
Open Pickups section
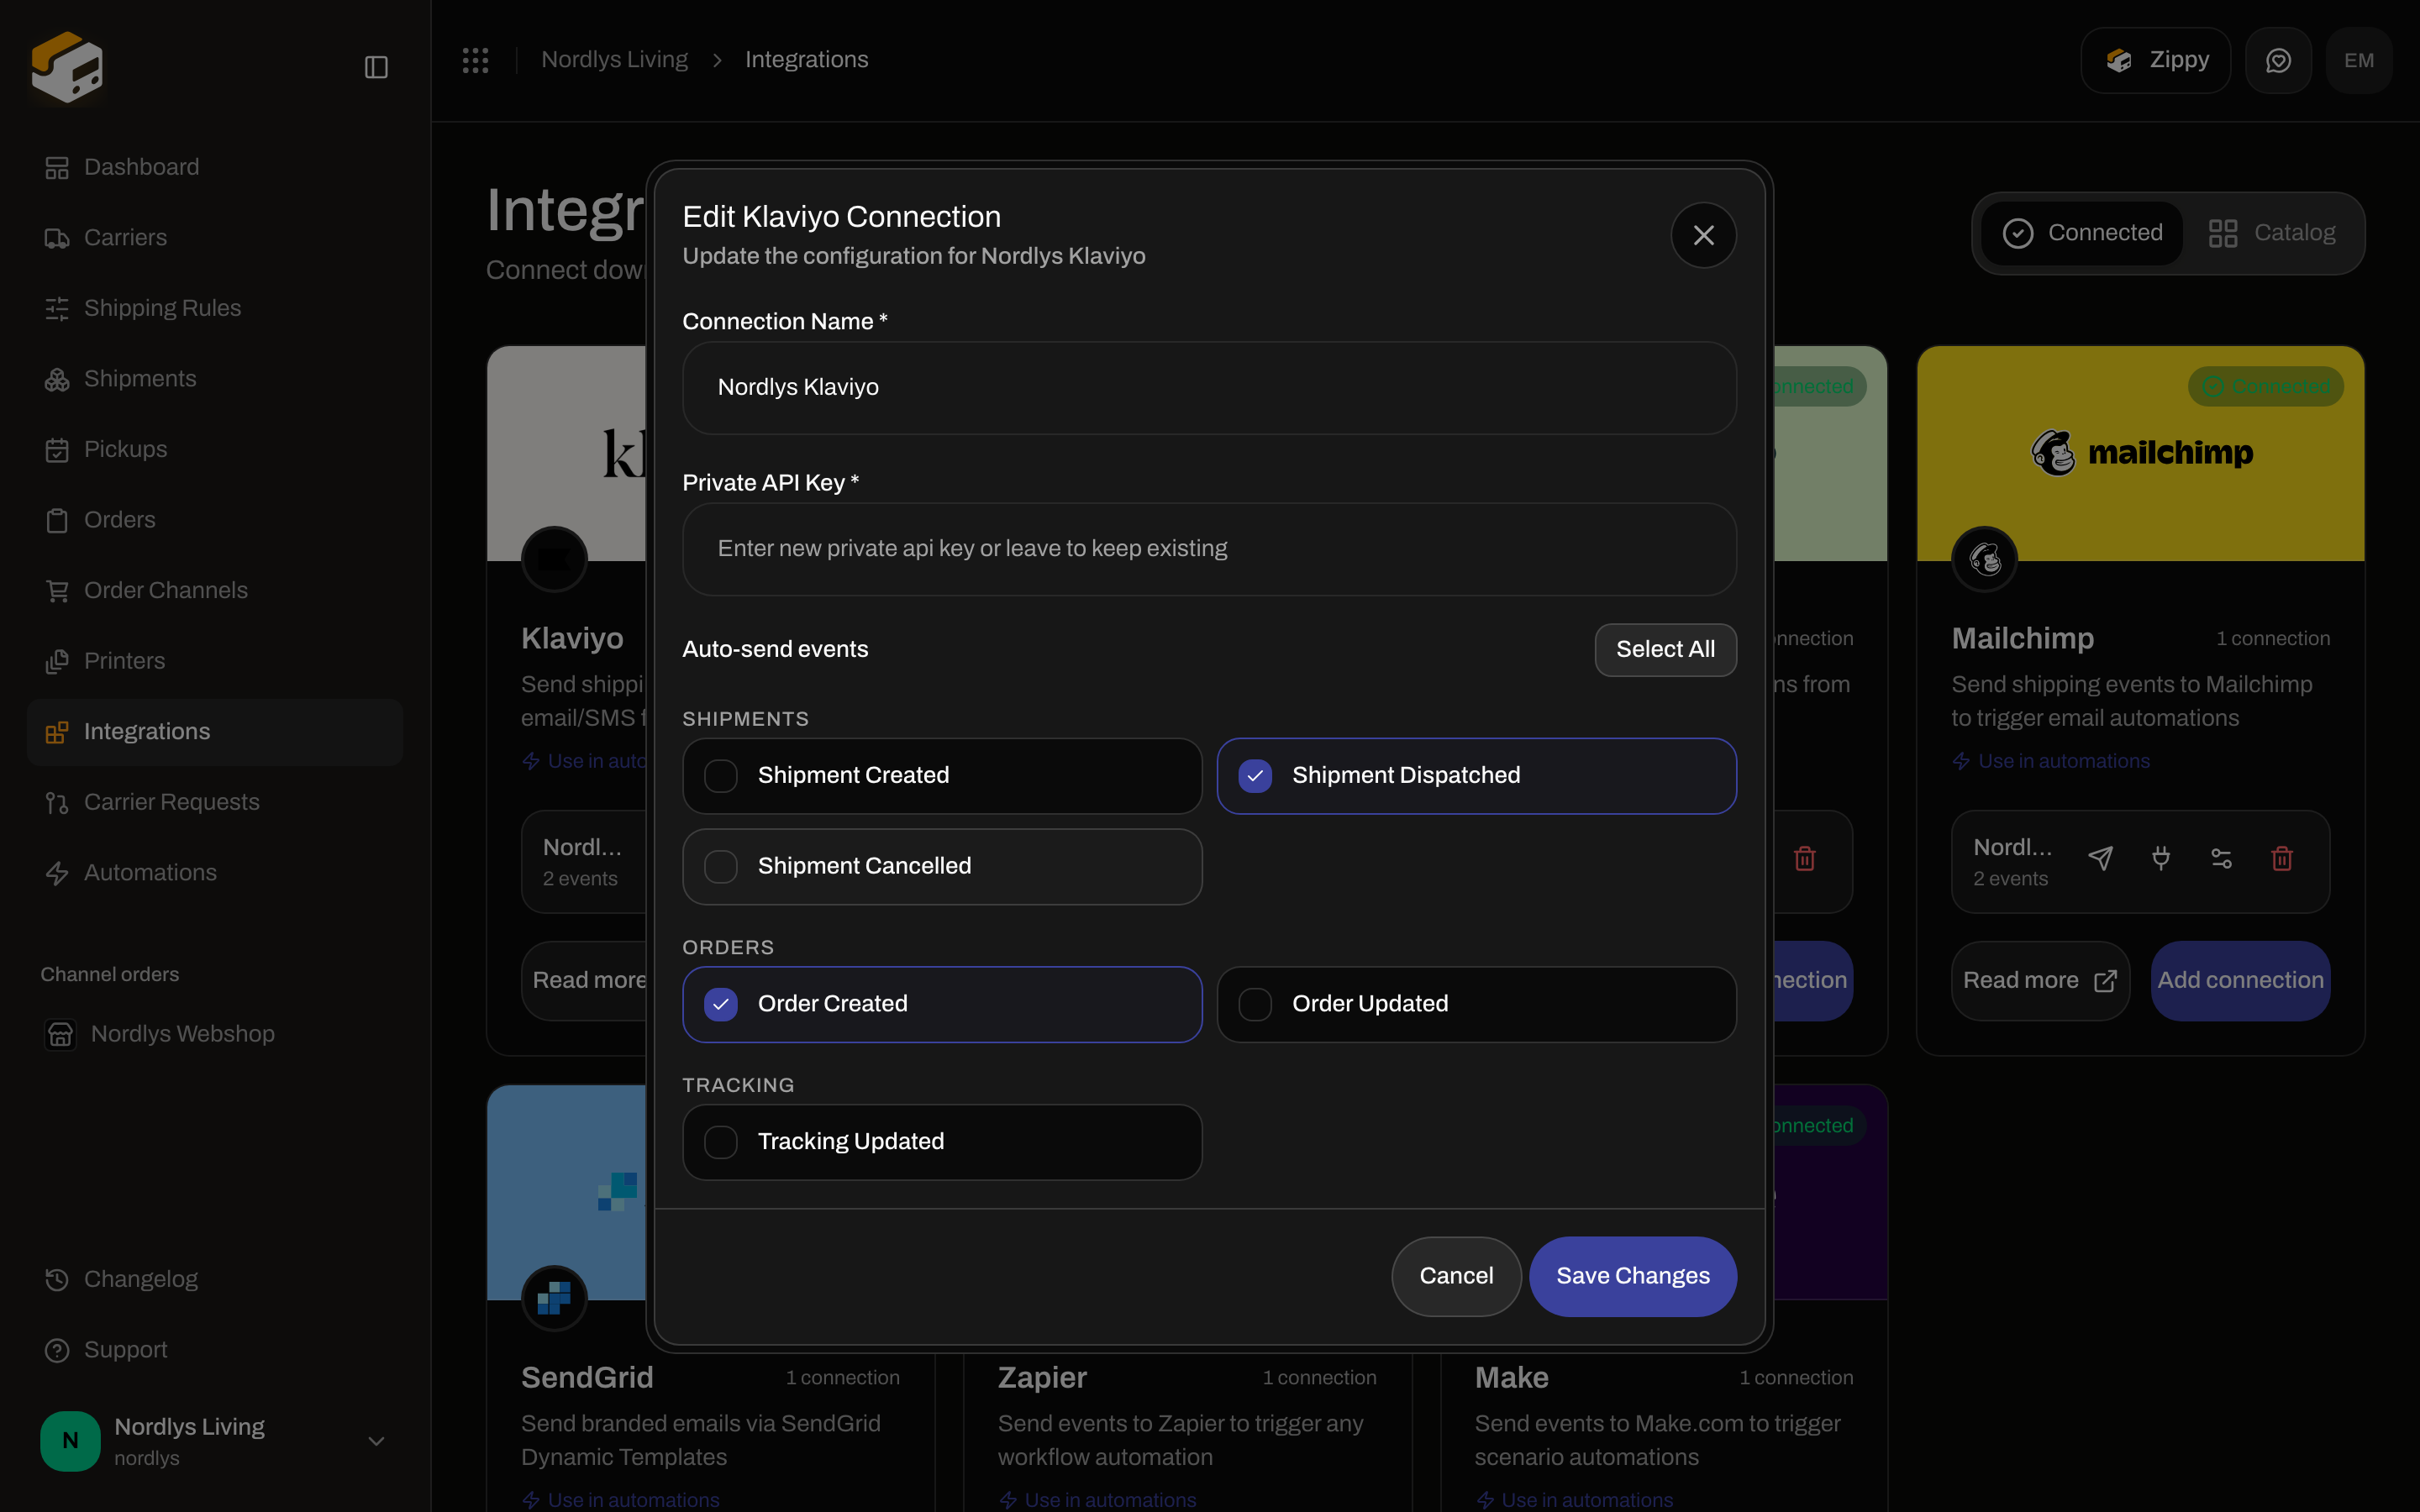coord(215,449)
